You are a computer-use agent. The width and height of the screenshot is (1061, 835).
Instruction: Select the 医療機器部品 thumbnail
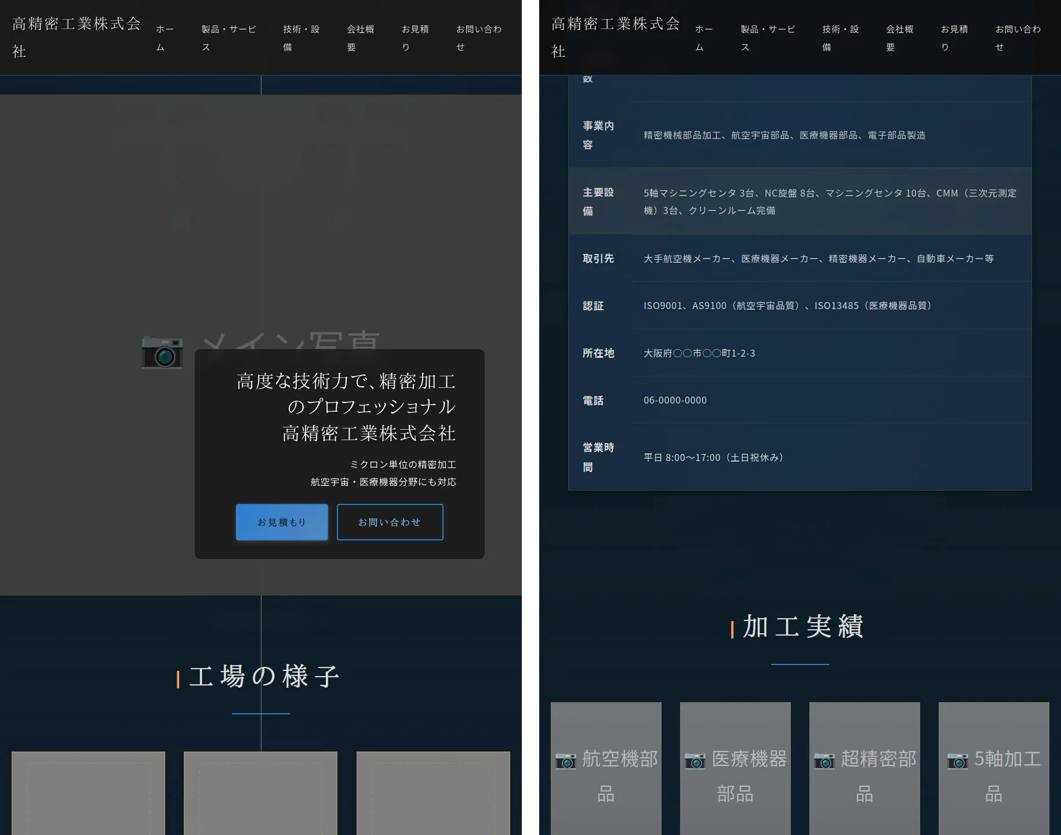point(735,771)
